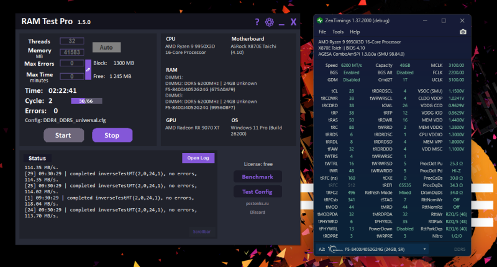Click the Time: 02:22:41 readout
Screen dimensions: 497x267
(x=51, y=91)
